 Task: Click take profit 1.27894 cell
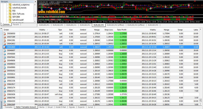tap(120, 33)
